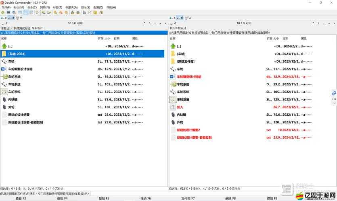The image size is (337, 201).
Task: Click right panel path address bar
Action: click(x=253, y=33)
